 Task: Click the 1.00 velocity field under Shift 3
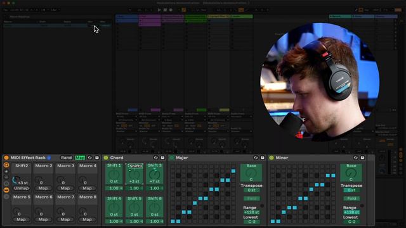[x=155, y=188]
